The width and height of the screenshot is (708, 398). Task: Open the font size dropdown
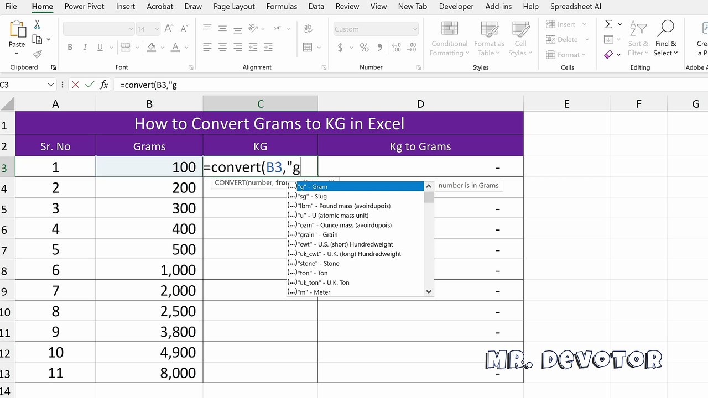pyautogui.click(x=157, y=29)
